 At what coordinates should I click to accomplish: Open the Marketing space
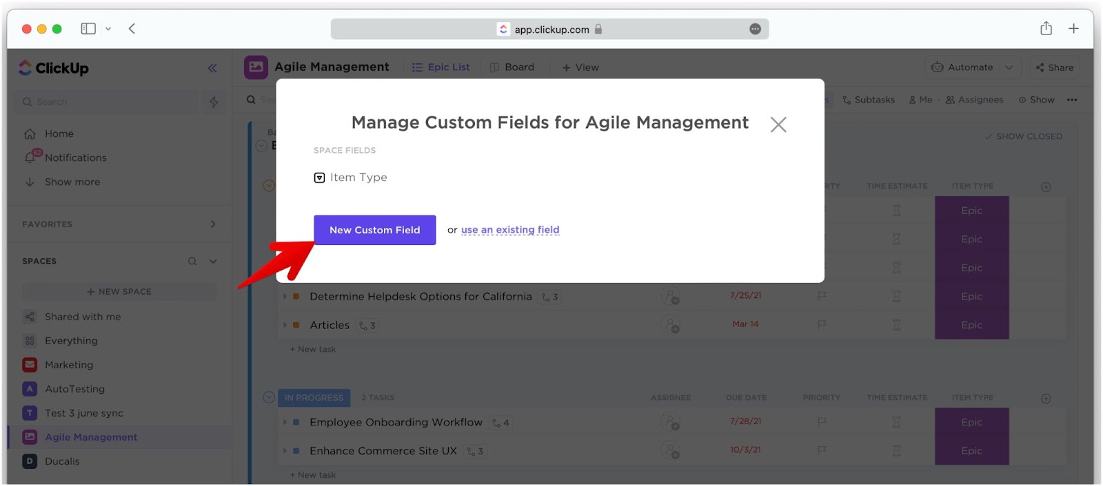69,365
